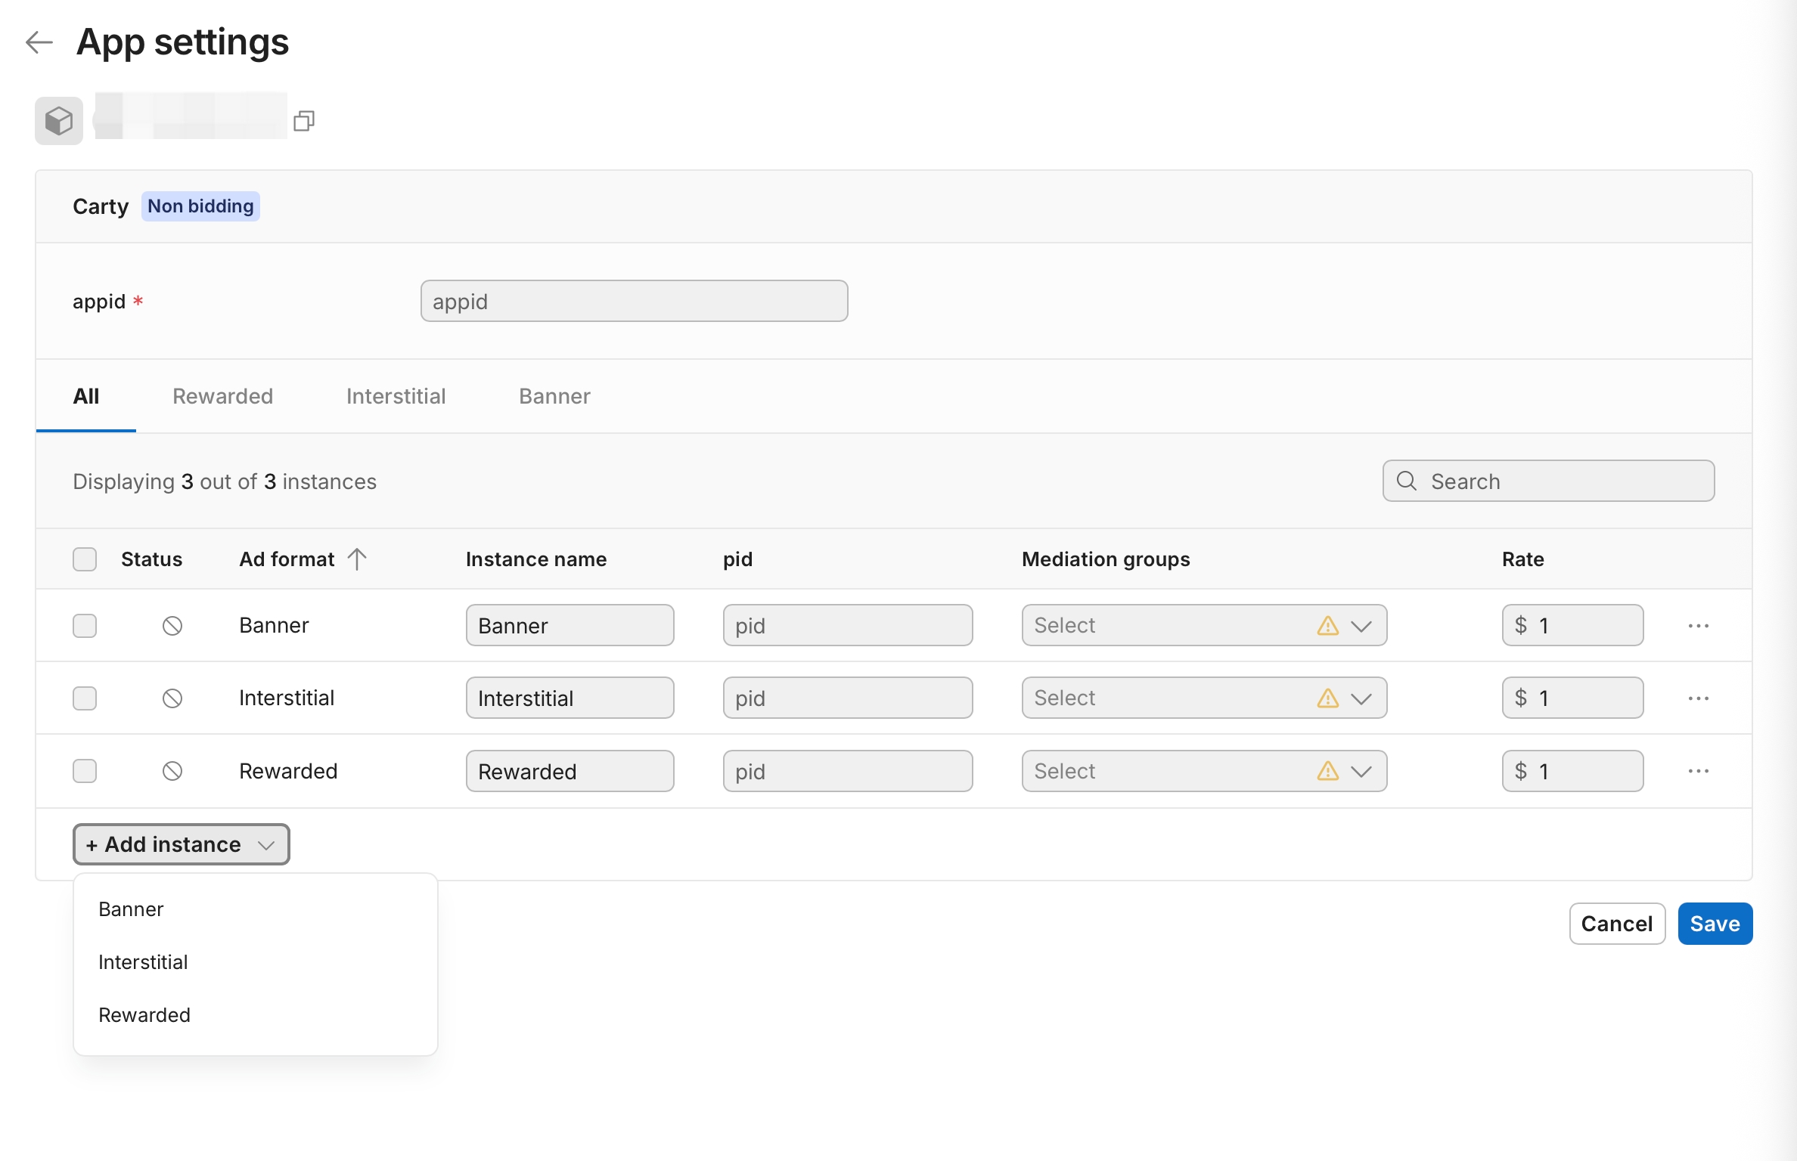Click the sort arrow on Ad format column
The height and width of the screenshot is (1161, 1797).
357,559
